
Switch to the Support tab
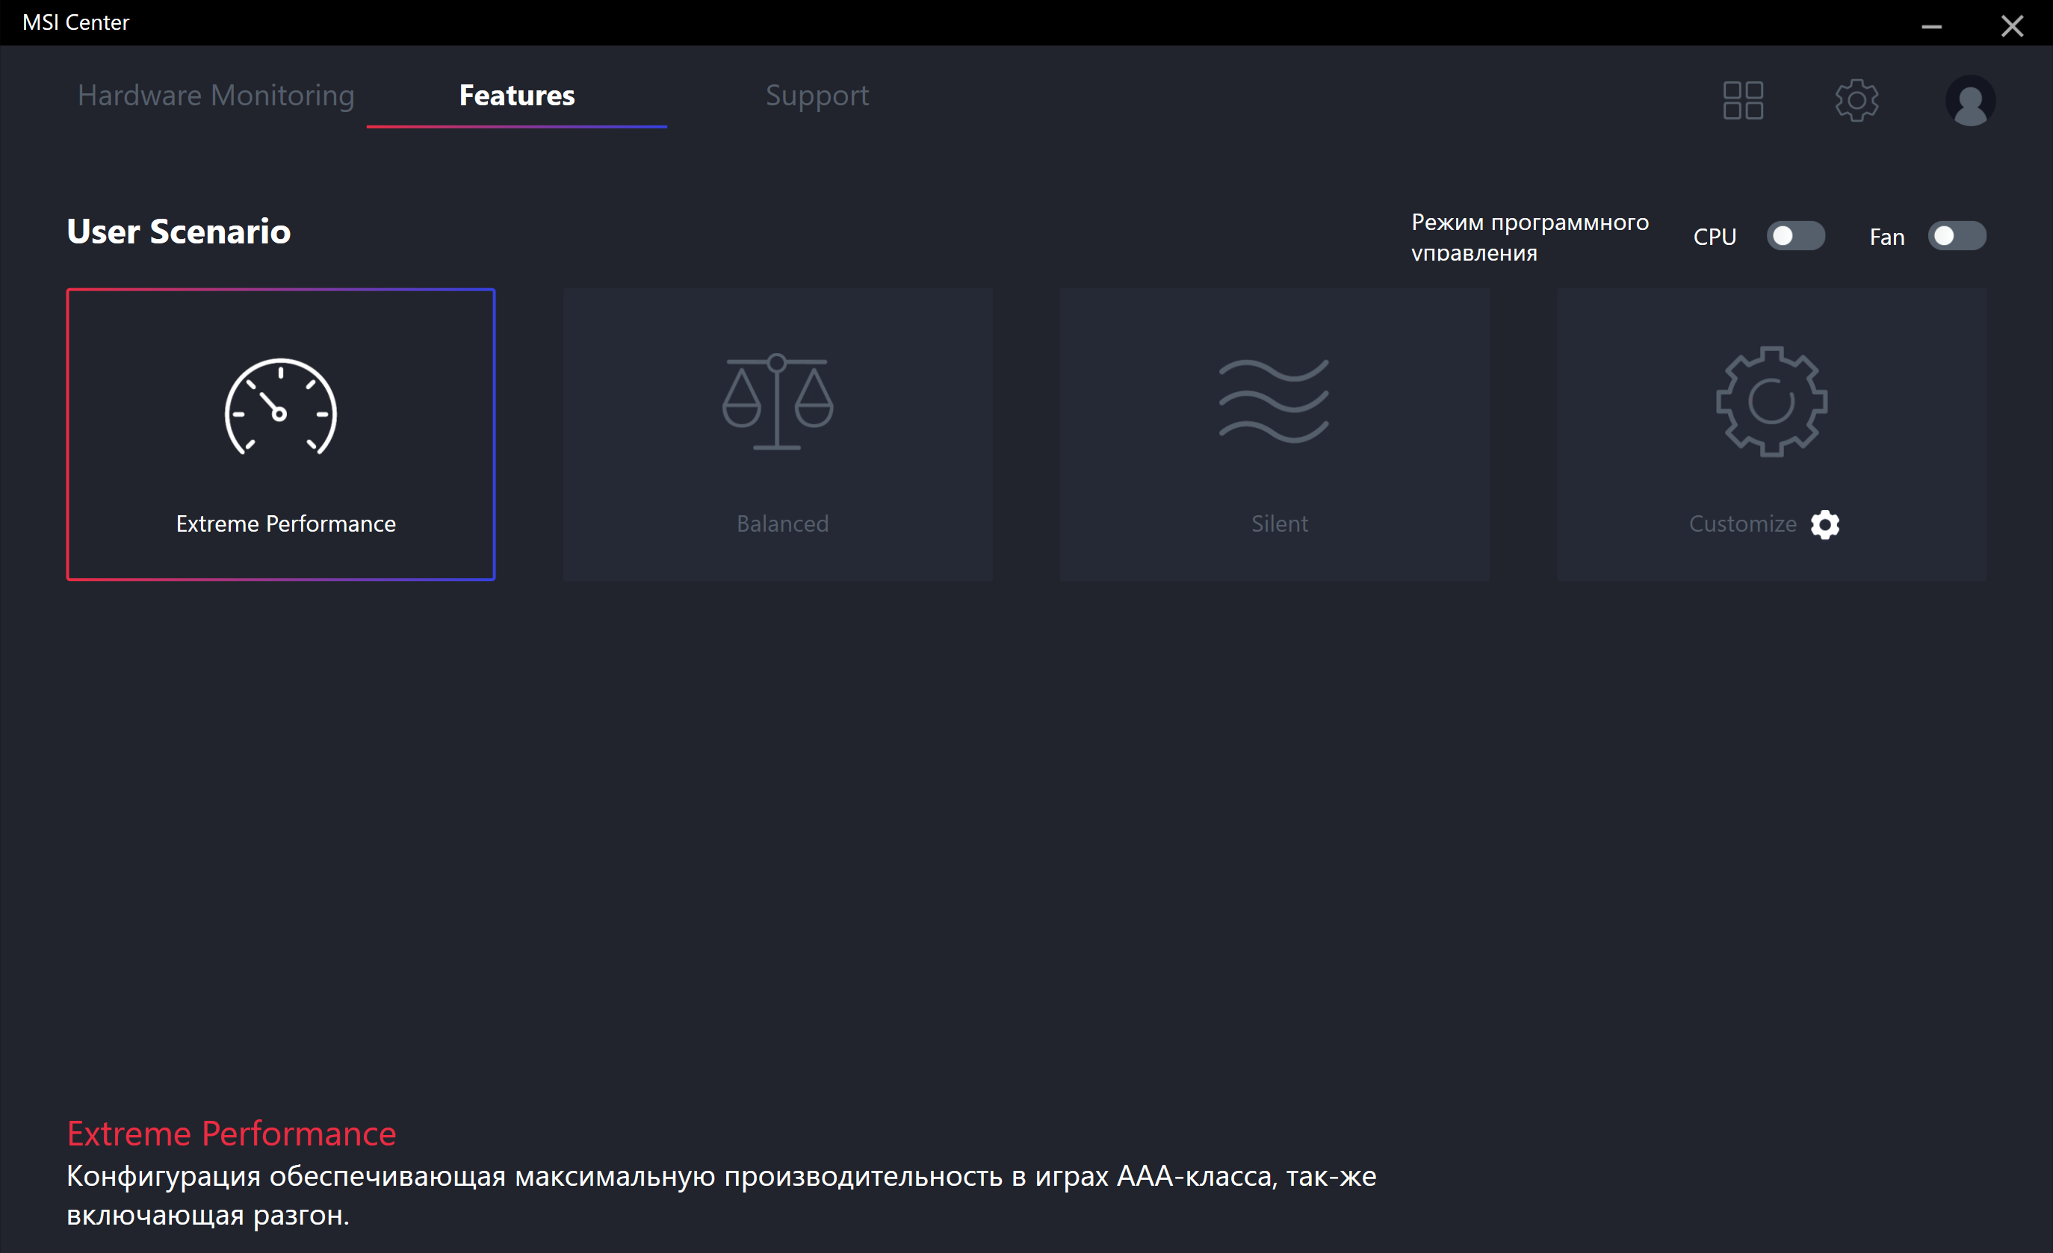(817, 96)
